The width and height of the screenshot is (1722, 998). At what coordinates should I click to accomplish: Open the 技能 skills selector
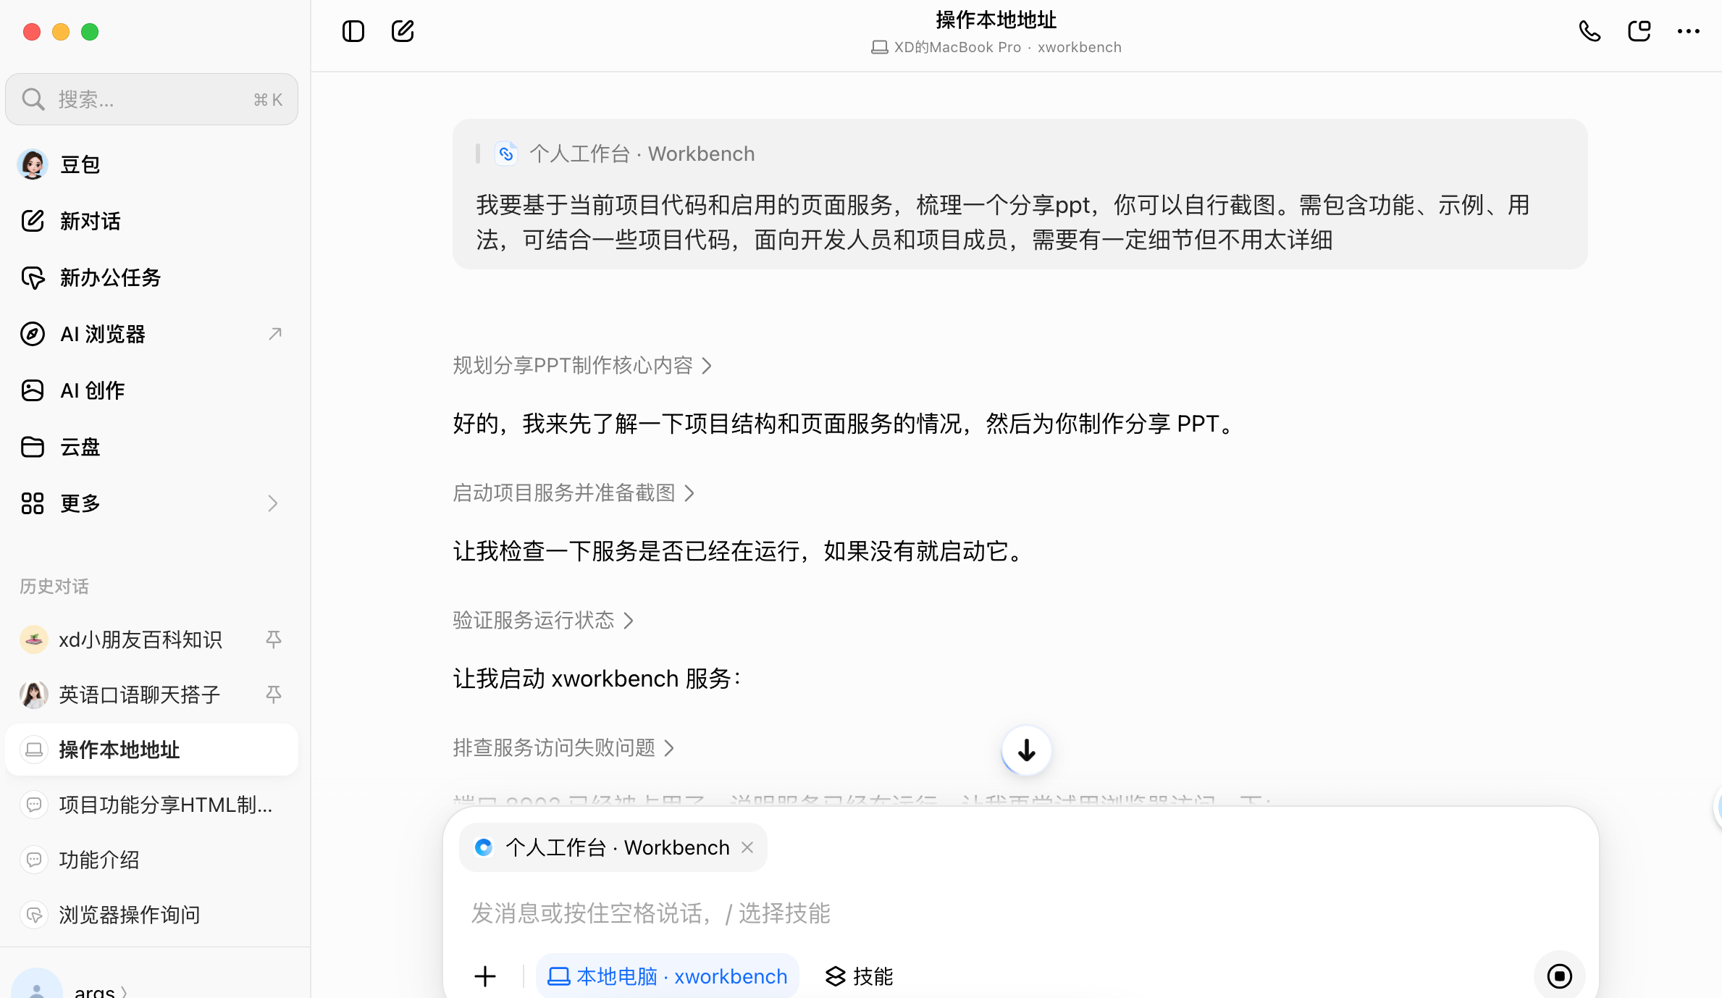[x=860, y=976]
